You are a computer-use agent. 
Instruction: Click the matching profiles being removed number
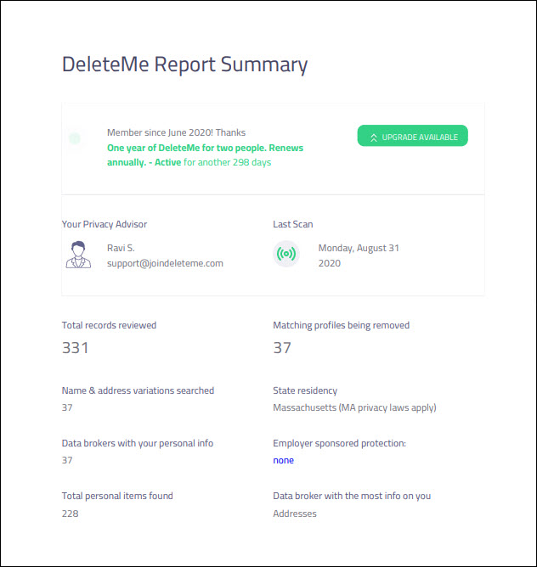(x=282, y=348)
